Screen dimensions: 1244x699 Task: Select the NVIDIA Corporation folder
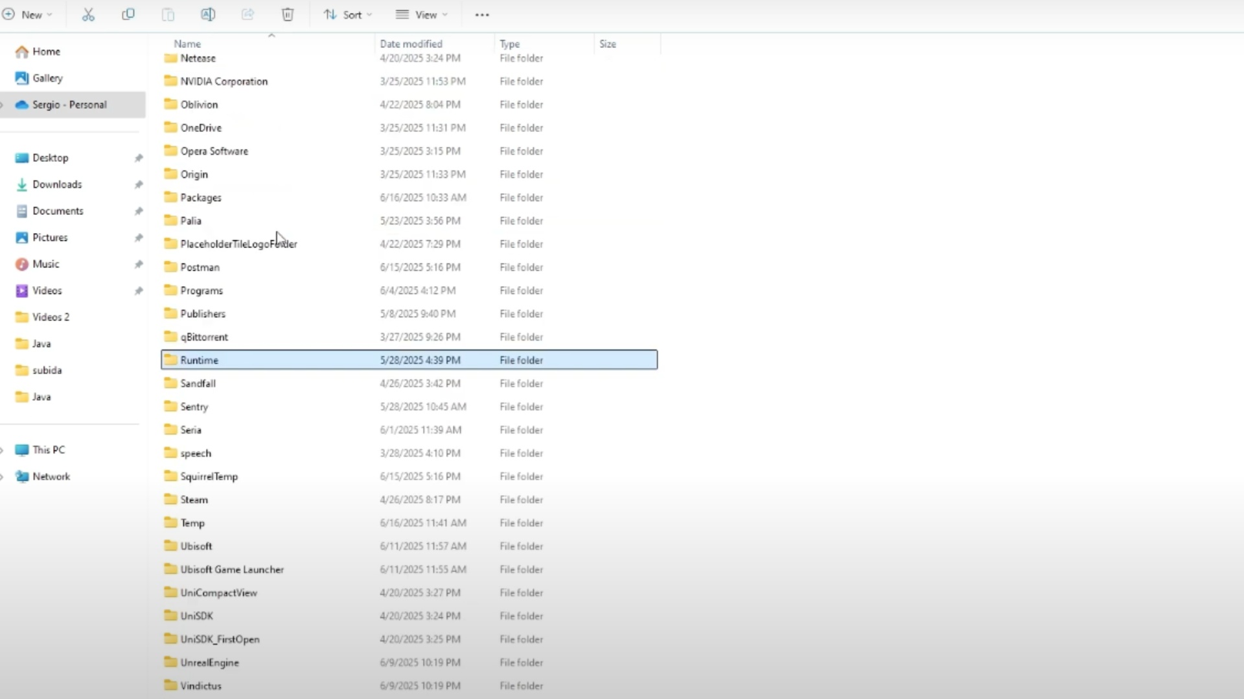[409, 81]
